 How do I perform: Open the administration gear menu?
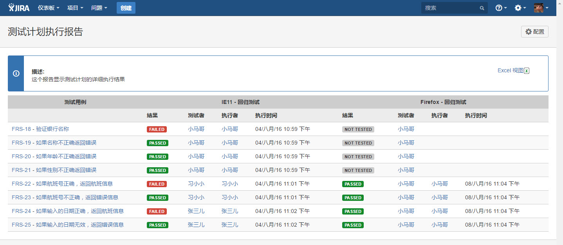click(x=520, y=8)
